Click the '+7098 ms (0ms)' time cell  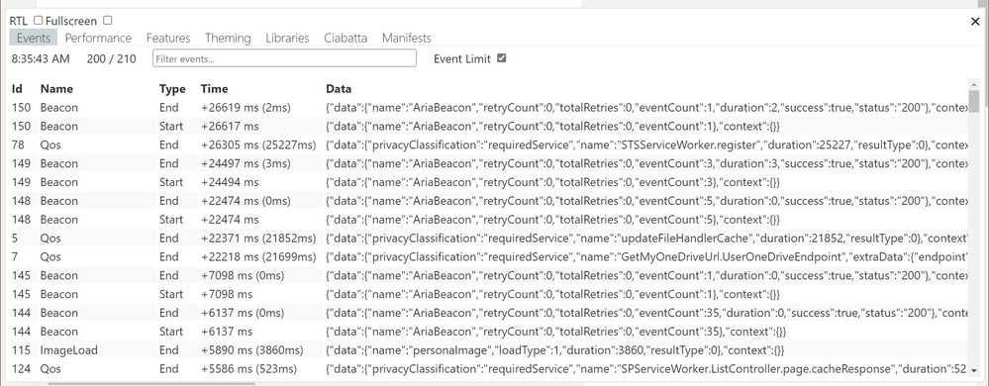(x=243, y=275)
